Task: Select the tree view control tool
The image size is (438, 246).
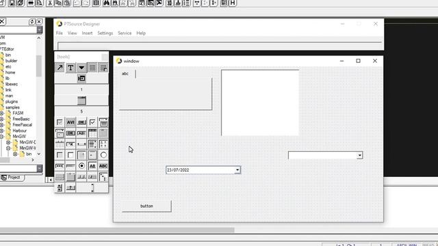Action: pos(103,177)
